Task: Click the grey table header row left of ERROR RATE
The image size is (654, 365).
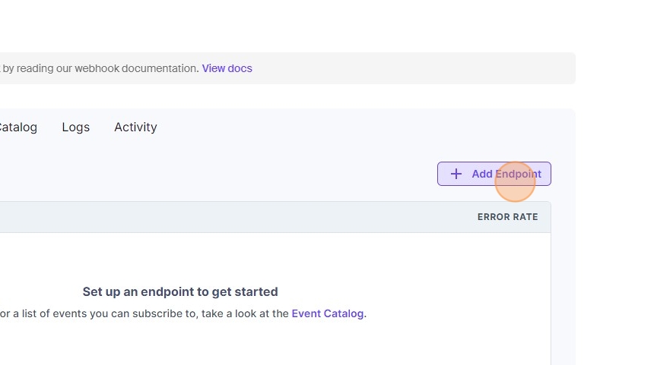Action: point(228,217)
